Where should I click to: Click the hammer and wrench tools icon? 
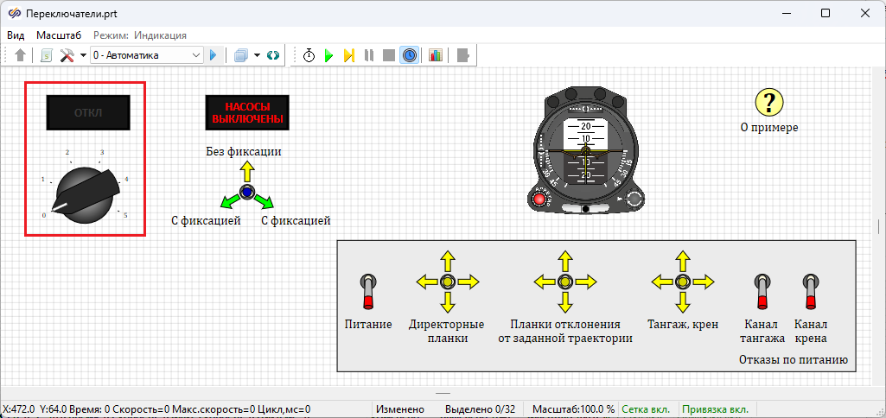click(67, 55)
